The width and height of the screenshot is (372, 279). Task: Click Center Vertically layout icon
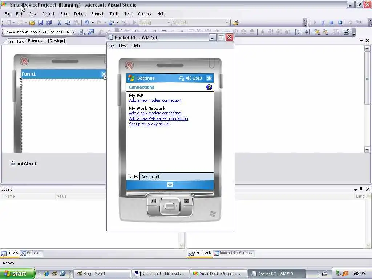(x=307, y=32)
